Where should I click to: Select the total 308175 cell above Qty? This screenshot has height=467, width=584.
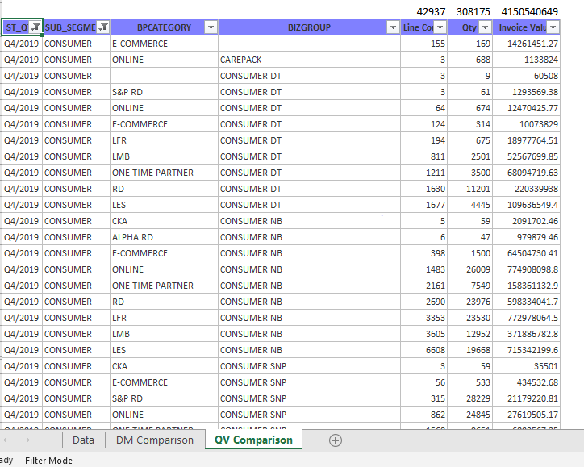pyautogui.click(x=469, y=11)
